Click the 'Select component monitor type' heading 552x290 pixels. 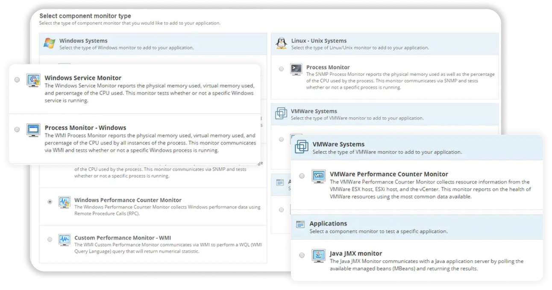click(x=85, y=16)
